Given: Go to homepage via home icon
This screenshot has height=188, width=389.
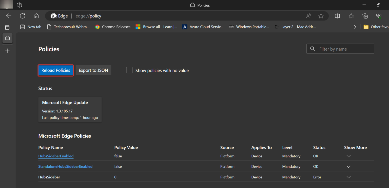Looking at the screenshot, I should click(36, 16).
